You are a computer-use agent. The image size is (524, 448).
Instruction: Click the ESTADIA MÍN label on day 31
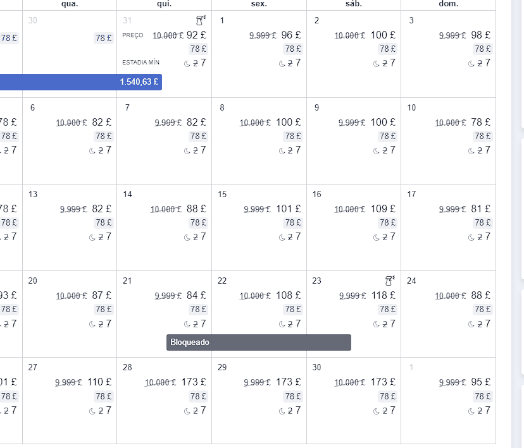tap(140, 63)
